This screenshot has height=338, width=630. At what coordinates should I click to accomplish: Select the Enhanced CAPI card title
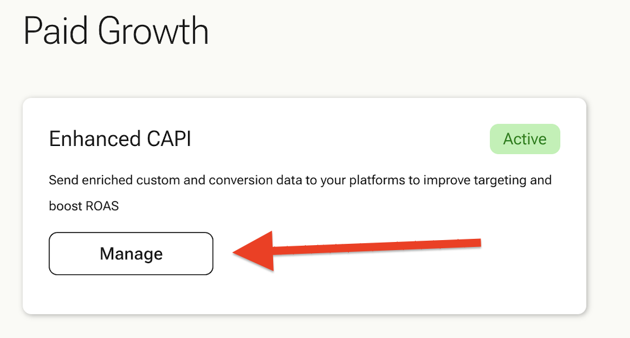(120, 139)
